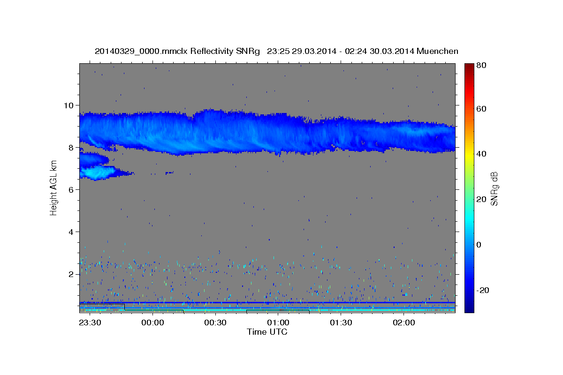Click the yellow section of the colorbar
The image size is (563, 375).
(x=469, y=155)
